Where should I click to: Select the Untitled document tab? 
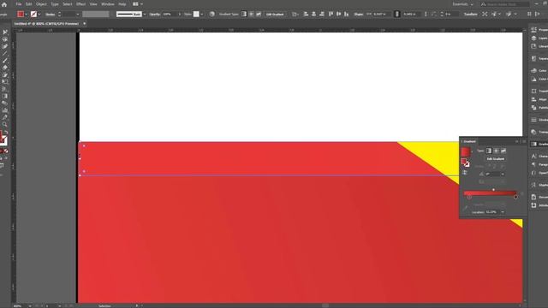[x=47, y=24]
